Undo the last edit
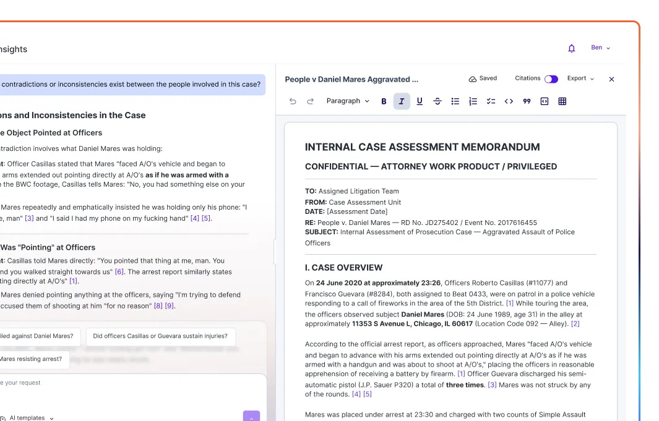 pyautogui.click(x=293, y=101)
